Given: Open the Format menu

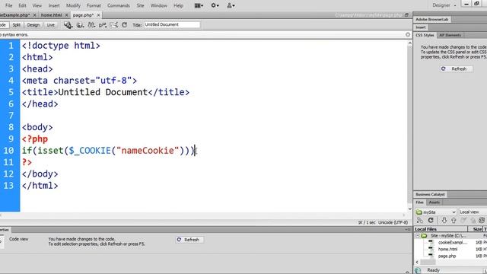Looking at the screenshot, I should (94, 5).
